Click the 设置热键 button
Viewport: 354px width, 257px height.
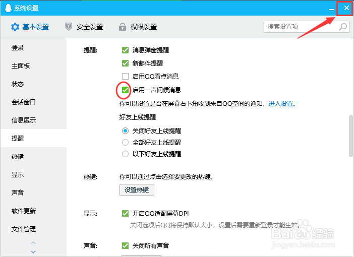coord(137,190)
